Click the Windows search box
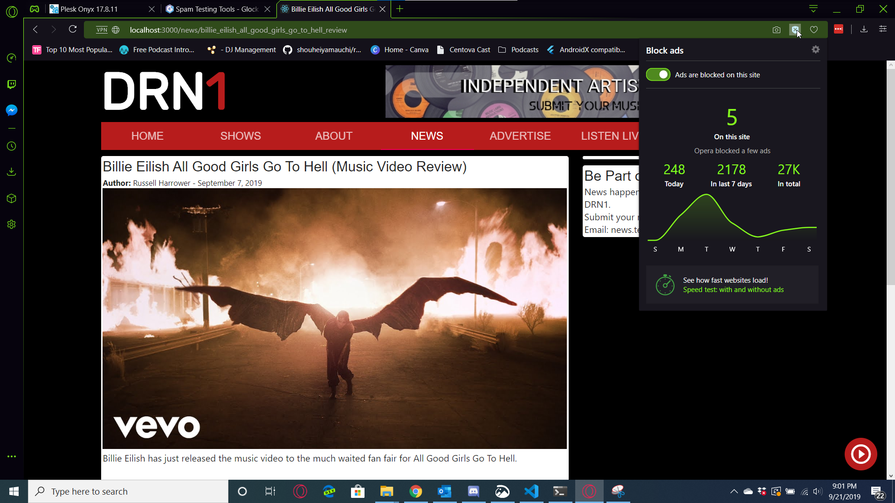 click(x=128, y=491)
